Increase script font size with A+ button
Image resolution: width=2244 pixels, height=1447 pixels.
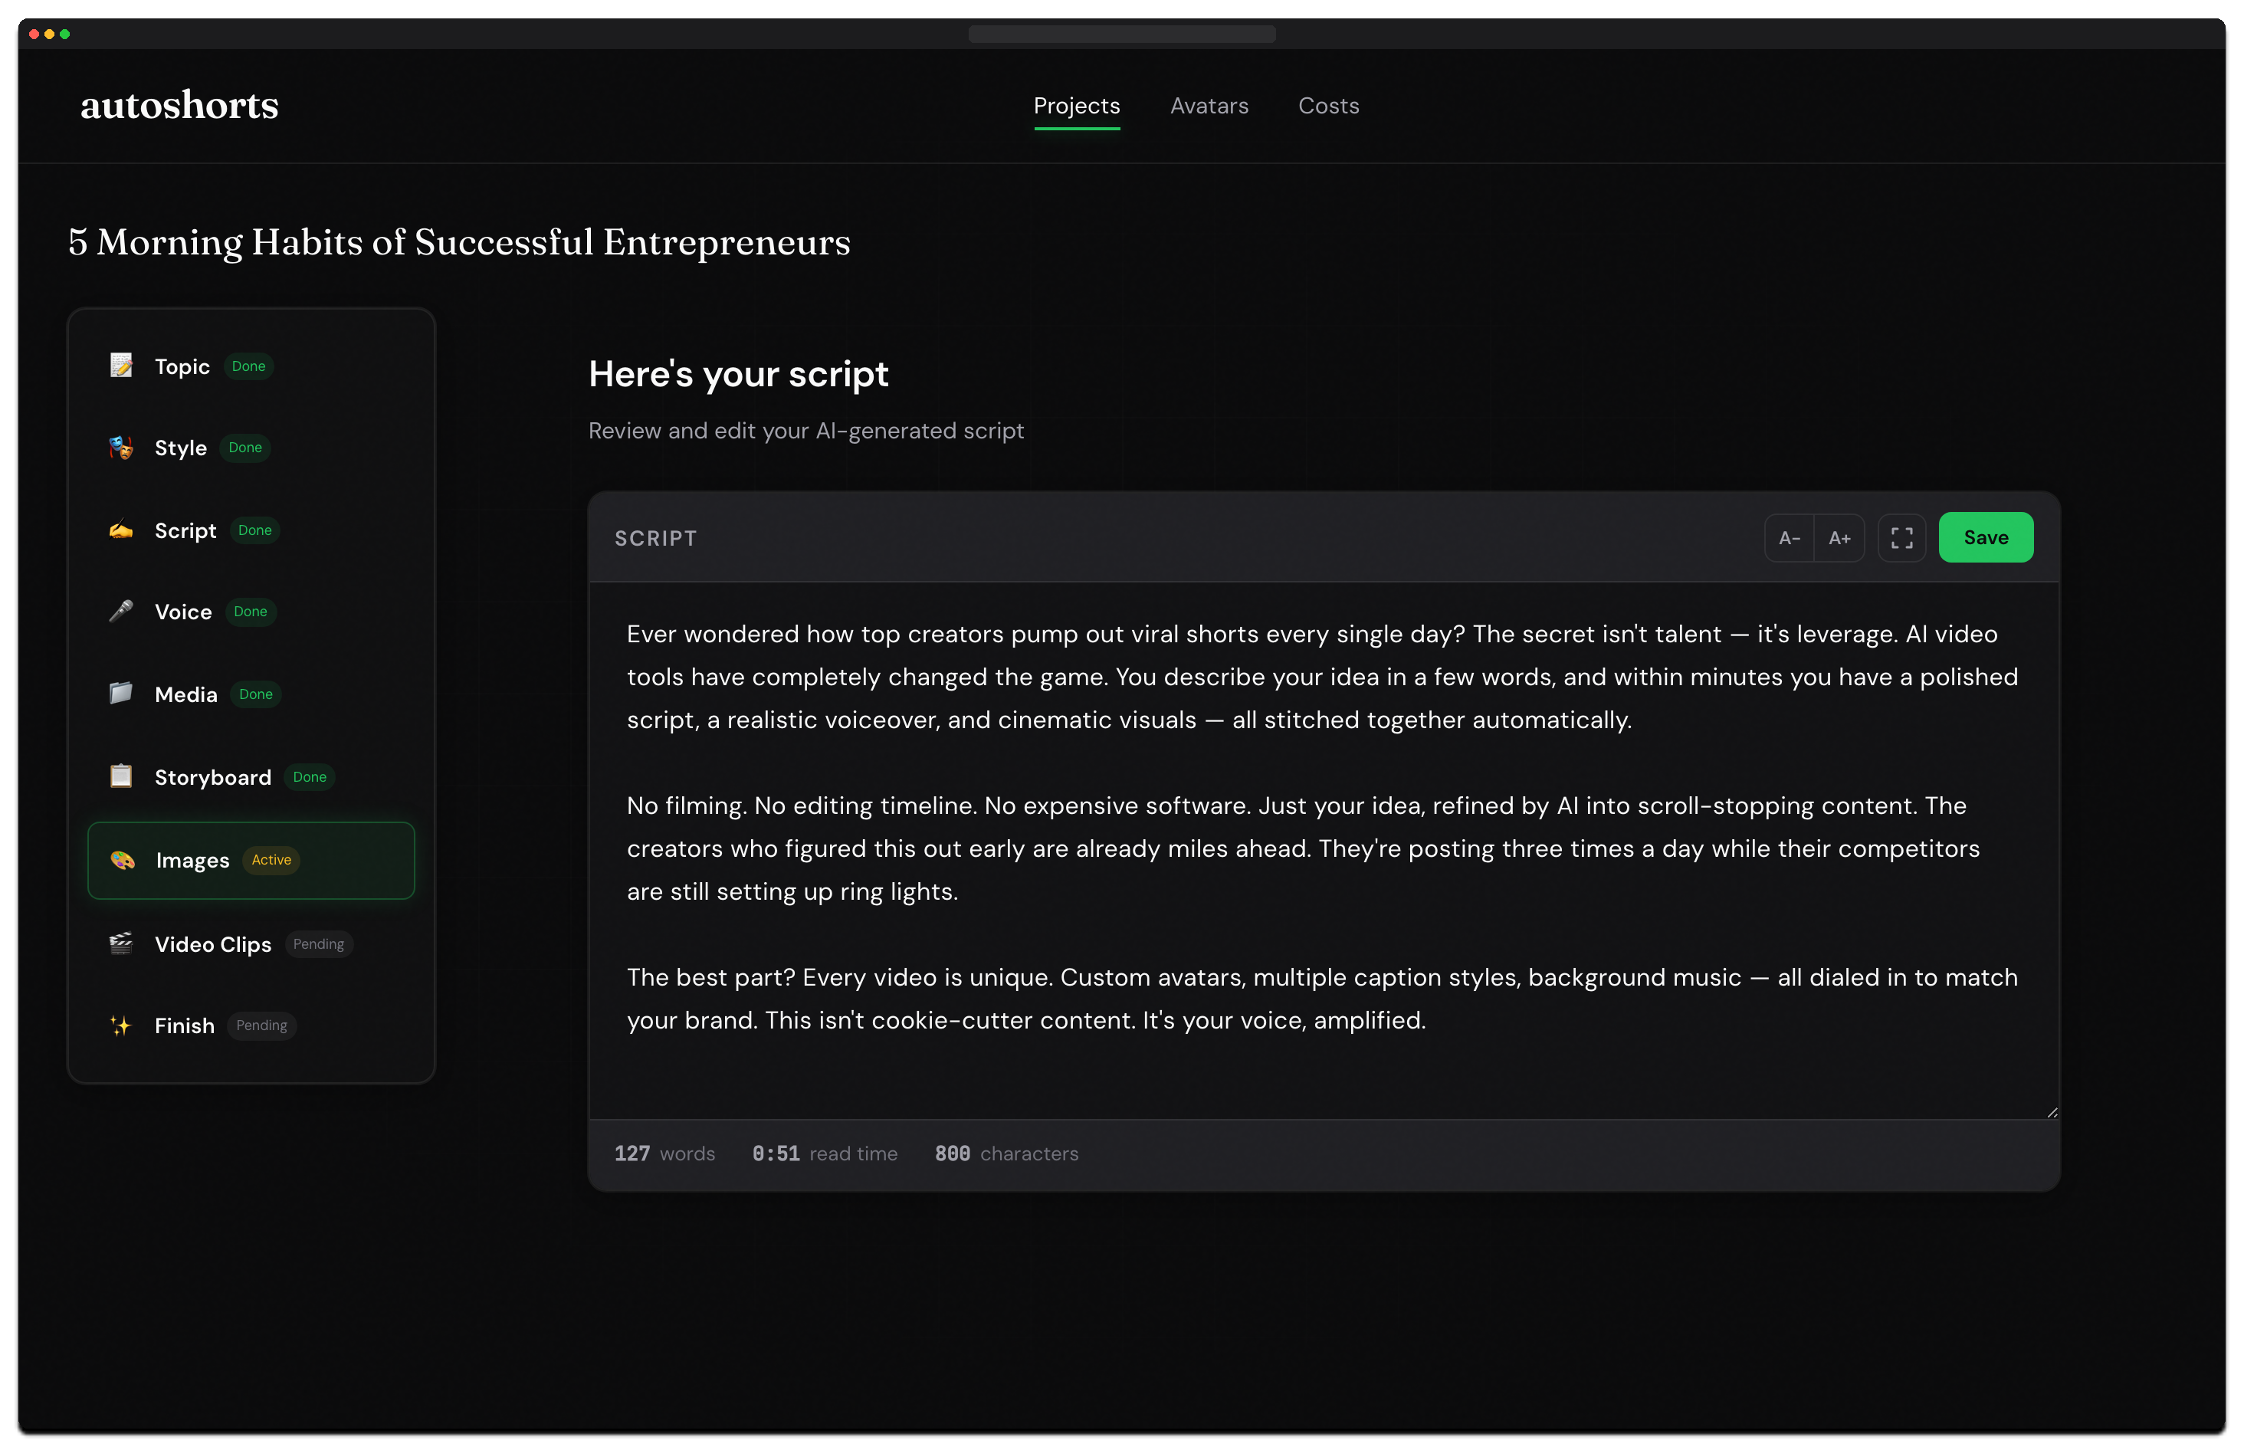1839,537
